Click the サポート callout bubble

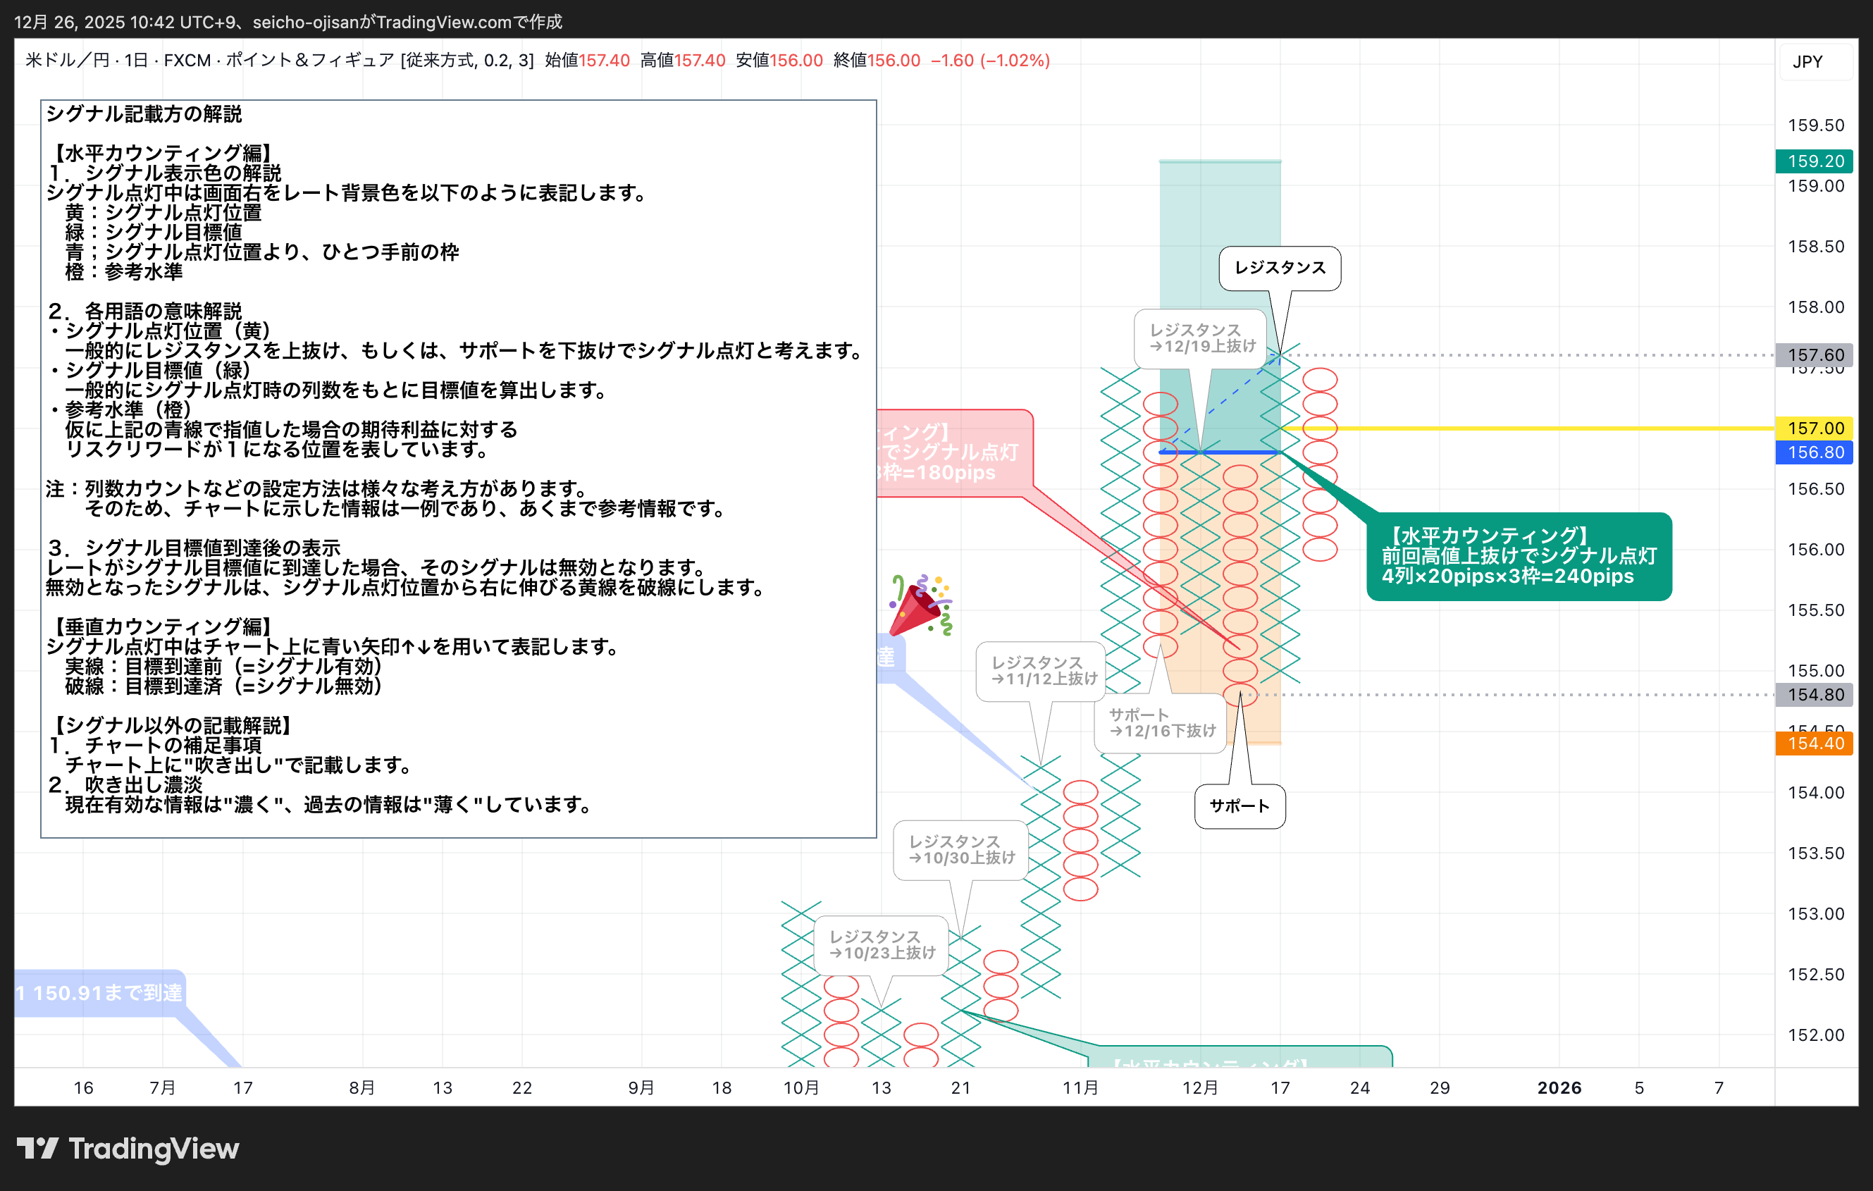(1240, 807)
